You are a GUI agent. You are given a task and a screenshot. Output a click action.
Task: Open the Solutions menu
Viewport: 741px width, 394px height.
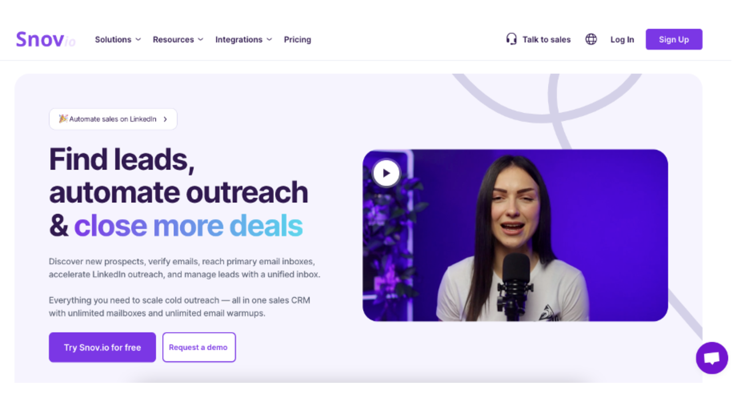pyautogui.click(x=113, y=40)
